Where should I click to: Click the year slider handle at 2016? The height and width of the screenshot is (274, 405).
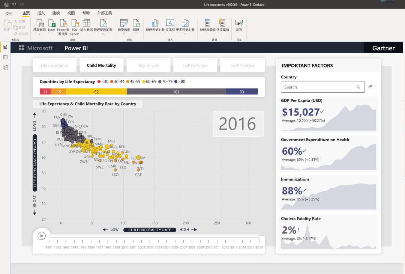(x=259, y=236)
